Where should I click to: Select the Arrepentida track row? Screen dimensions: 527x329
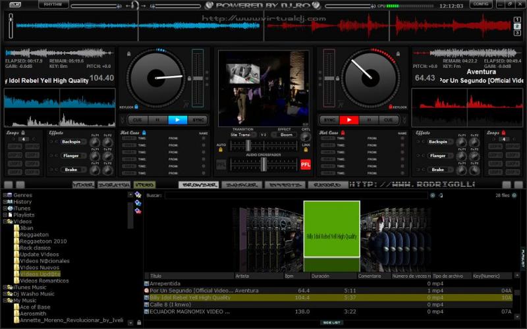tap(328, 284)
